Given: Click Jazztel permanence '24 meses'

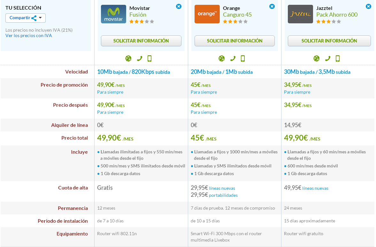Looking at the screenshot, I should pyautogui.click(x=293, y=208).
